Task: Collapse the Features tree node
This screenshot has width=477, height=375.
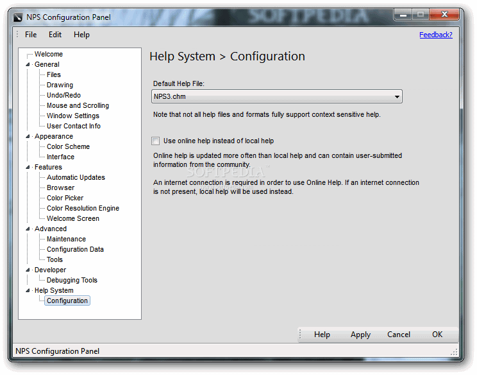Action: click(28, 167)
